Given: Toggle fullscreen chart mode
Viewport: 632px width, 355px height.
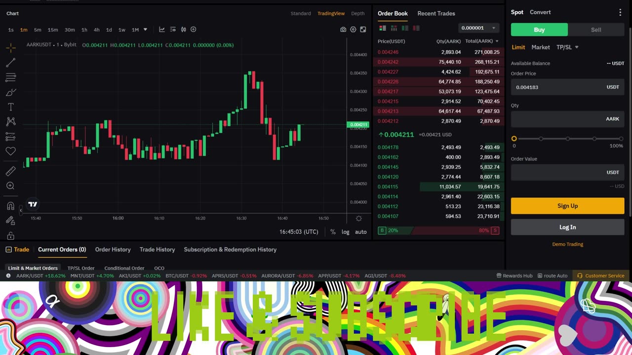Looking at the screenshot, I should pyautogui.click(x=363, y=30).
